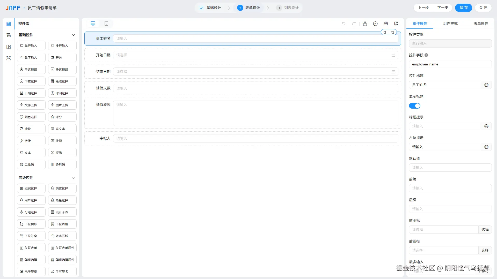497x279 pixels.
Task: Go to the 表单设计 step
Action: click(249, 8)
